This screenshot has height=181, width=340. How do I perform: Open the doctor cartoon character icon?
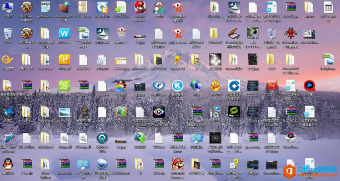point(159,7)
